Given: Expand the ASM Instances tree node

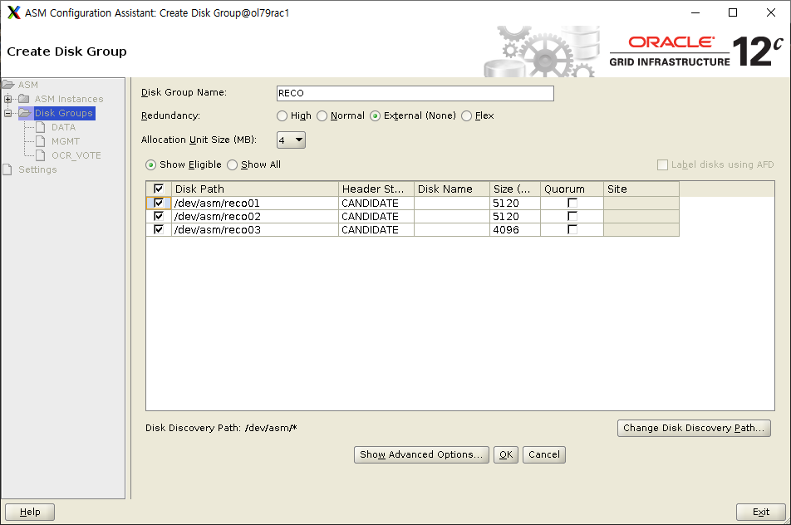Looking at the screenshot, I should coord(7,99).
